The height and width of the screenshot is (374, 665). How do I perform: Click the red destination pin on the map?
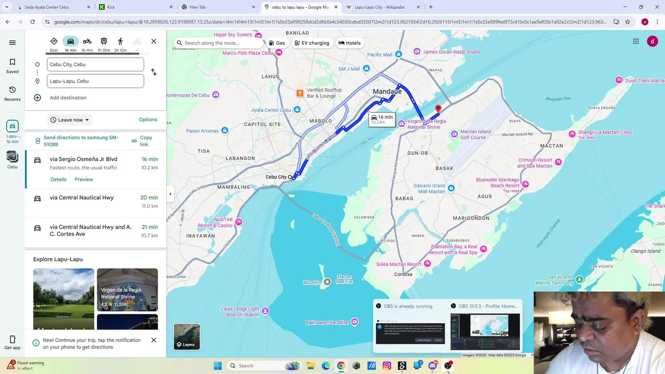click(438, 109)
